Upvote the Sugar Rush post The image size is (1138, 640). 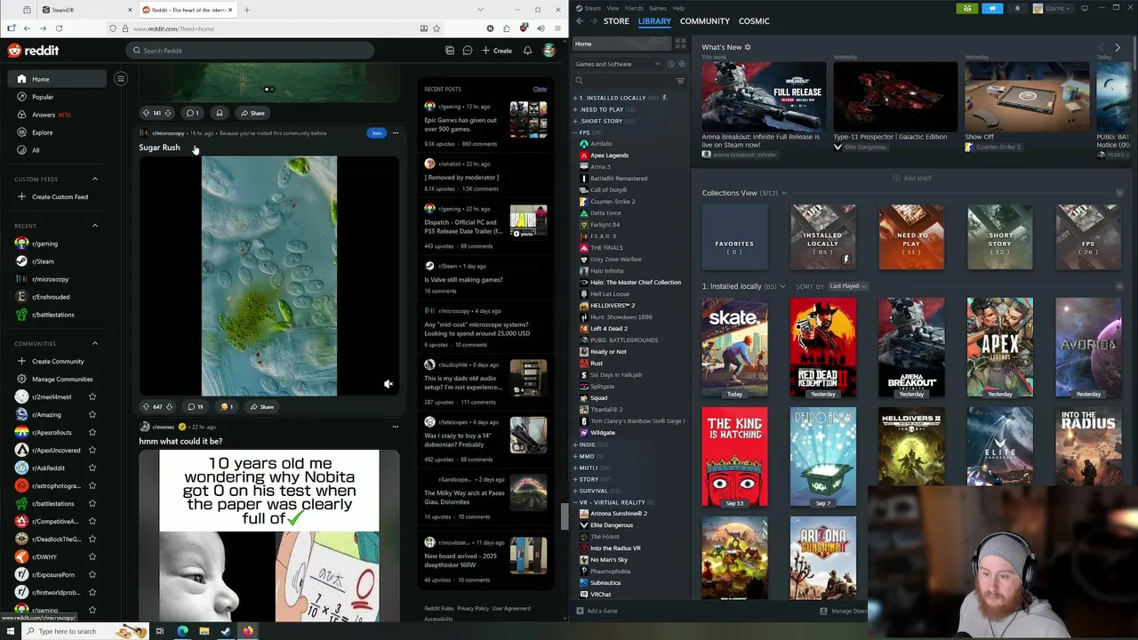click(146, 406)
